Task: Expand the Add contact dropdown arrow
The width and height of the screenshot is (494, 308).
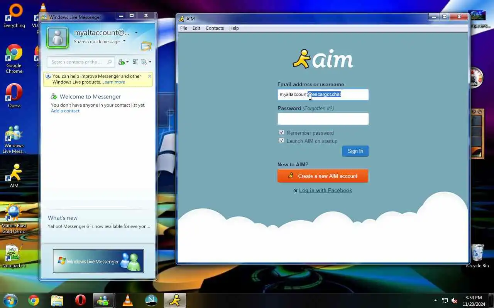Action: point(127,62)
